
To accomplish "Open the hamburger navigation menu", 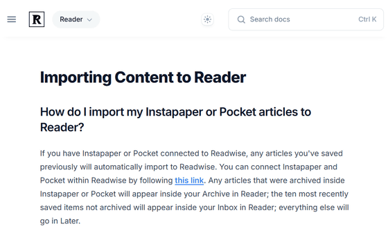I will [12, 19].
